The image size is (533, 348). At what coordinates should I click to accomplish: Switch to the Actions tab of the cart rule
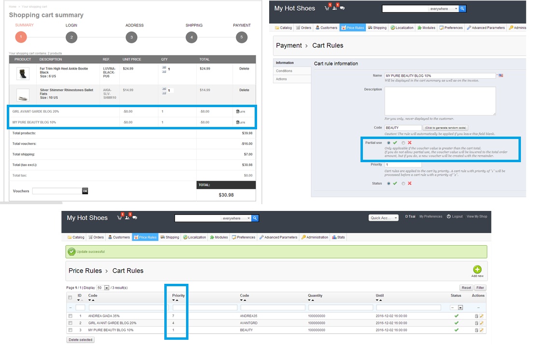pyautogui.click(x=292, y=79)
